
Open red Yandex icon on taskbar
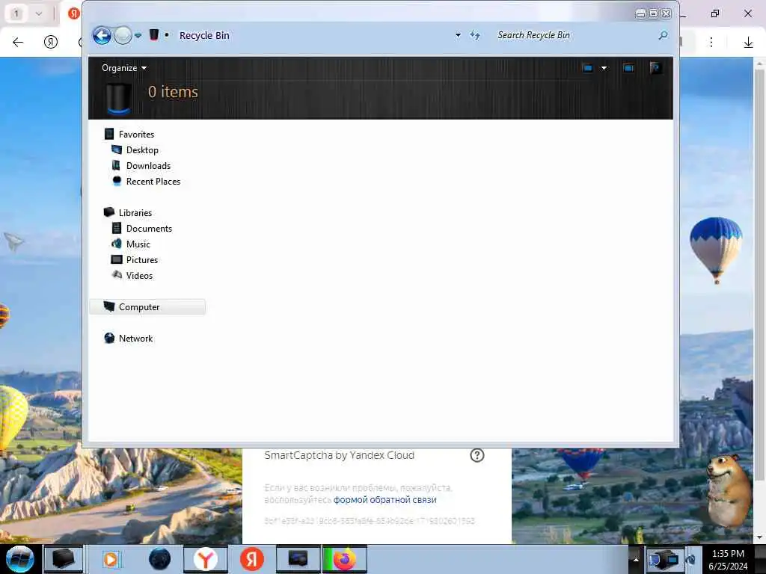coord(252,559)
